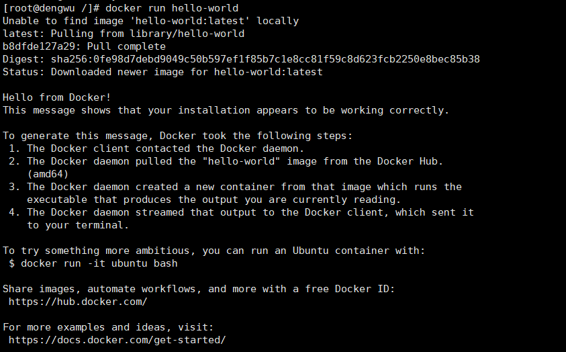Image resolution: width=566 pixels, height=352 pixels.
Task: Click step 1 about Docker client contacting daemon
Action: tap(156, 148)
